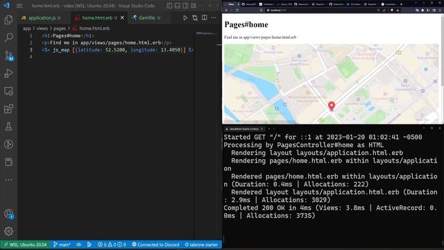This screenshot has width=444, height=250.
Task: Open the VS Code hamburger menu
Action: [19, 6]
